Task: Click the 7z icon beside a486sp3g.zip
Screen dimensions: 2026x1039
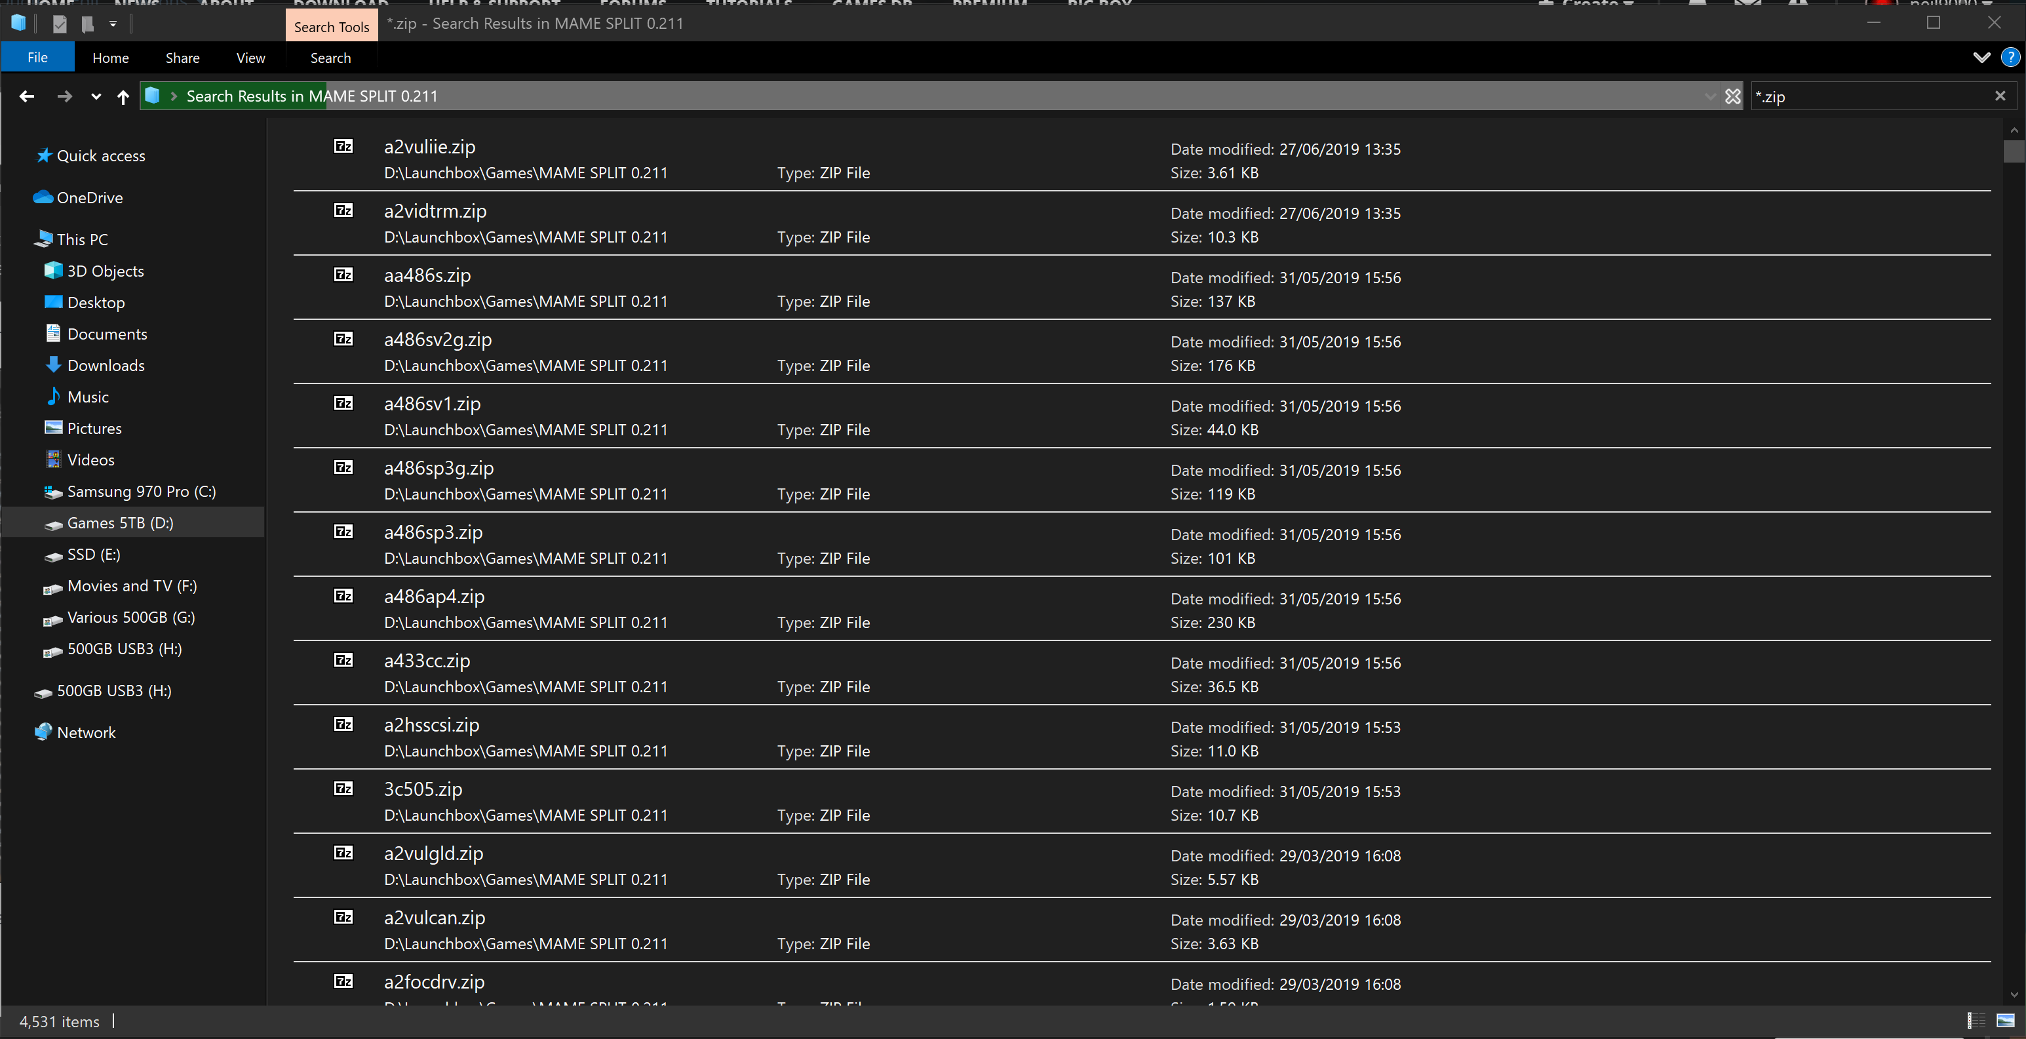Action: [343, 467]
